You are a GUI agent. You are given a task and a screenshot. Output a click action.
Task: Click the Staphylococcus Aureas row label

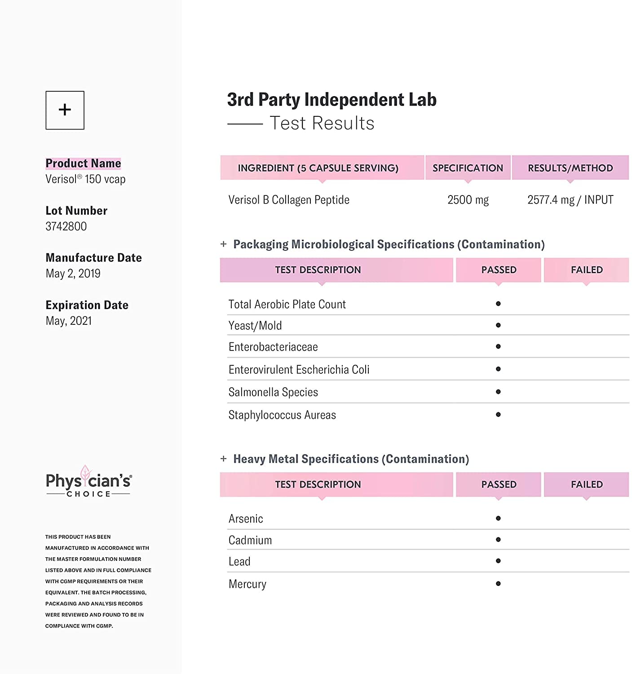point(282,415)
